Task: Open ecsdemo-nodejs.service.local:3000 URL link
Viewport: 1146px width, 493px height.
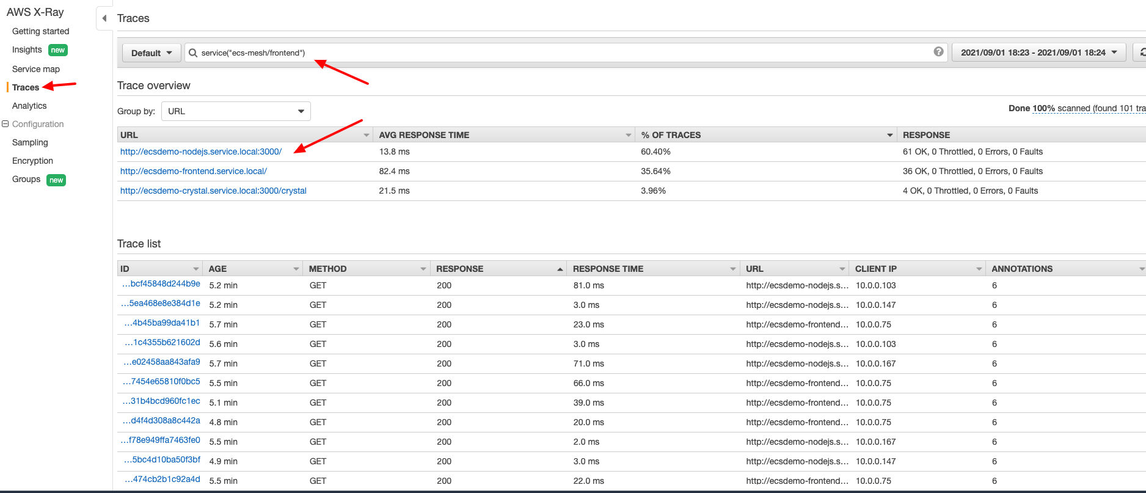Action: pos(201,152)
